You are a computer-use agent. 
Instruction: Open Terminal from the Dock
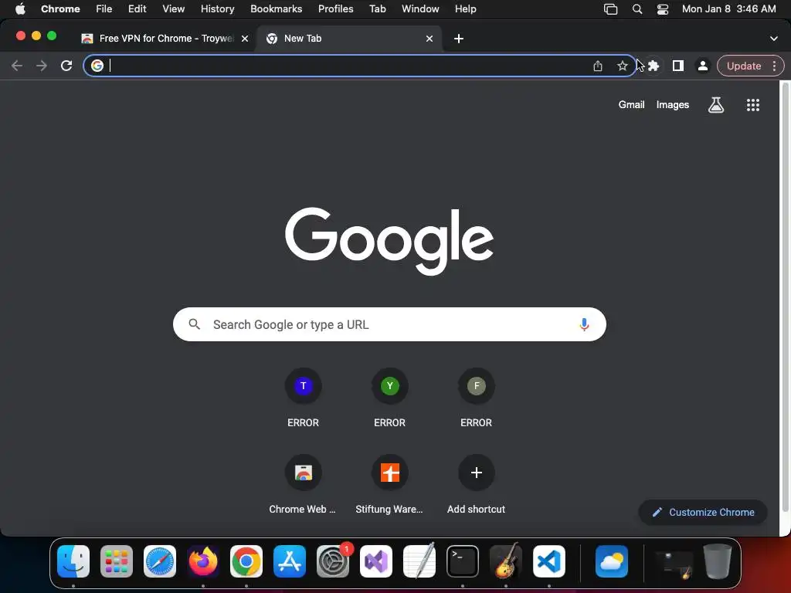pyautogui.click(x=463, y=561)
